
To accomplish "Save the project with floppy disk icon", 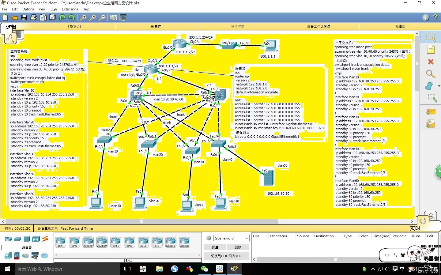I will click(x=24, y=17).
